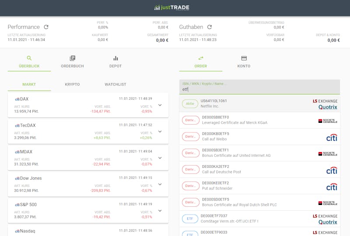Click the Dow Jones change -209,83 Pkt.
The height and width of the screenshot is (236, 350).
point(101,191)
